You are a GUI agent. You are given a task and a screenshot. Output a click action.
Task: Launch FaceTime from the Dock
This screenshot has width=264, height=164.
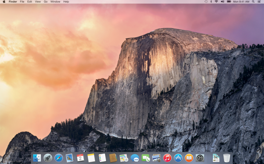(146, 158)
